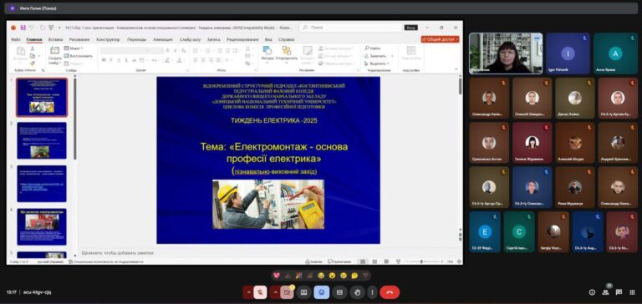642x304 pixels.
Task: Open the Переходы ribbon tab
Action: pos(136,40)
